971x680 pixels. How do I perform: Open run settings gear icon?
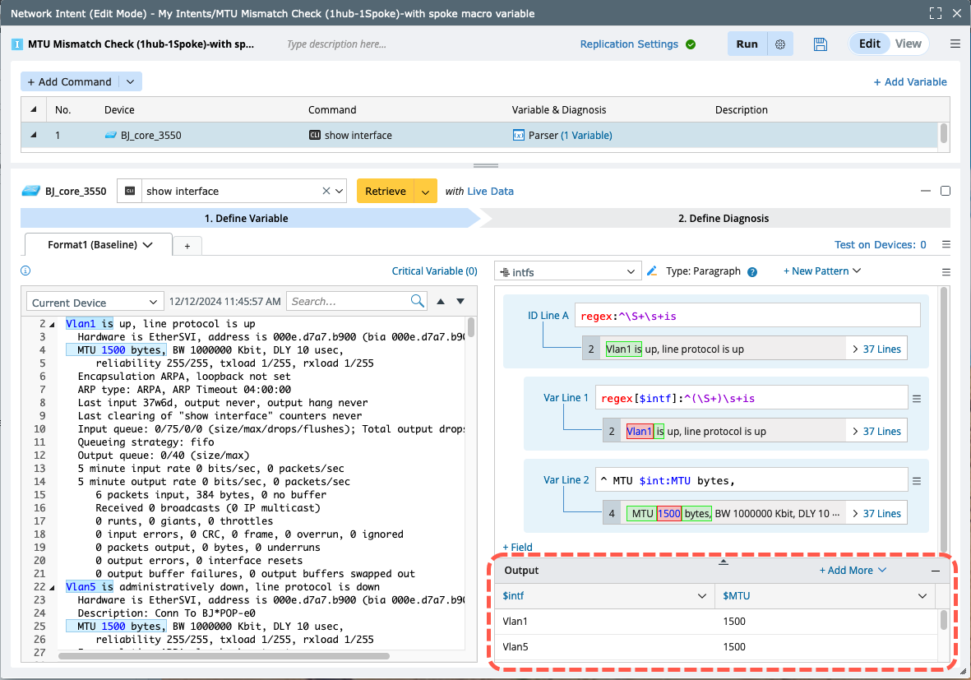click(780, 44)
